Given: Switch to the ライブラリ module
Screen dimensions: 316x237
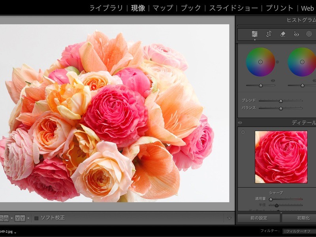Looking at the screenshot, I should 106,8.
